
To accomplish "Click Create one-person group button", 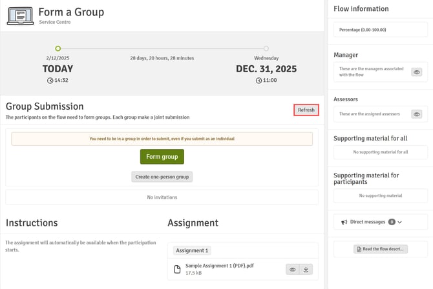I will click(x=162, y=177).
